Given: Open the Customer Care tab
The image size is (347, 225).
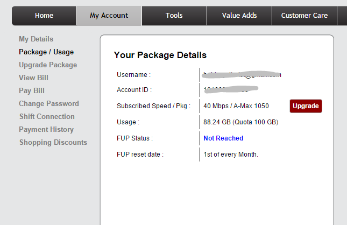Looking at the screenshot, I should [304, 16].
